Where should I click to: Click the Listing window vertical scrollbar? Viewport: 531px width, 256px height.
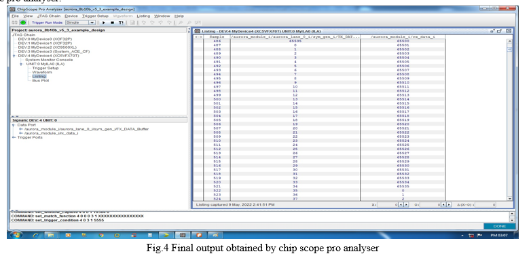(x=509, y=120)
